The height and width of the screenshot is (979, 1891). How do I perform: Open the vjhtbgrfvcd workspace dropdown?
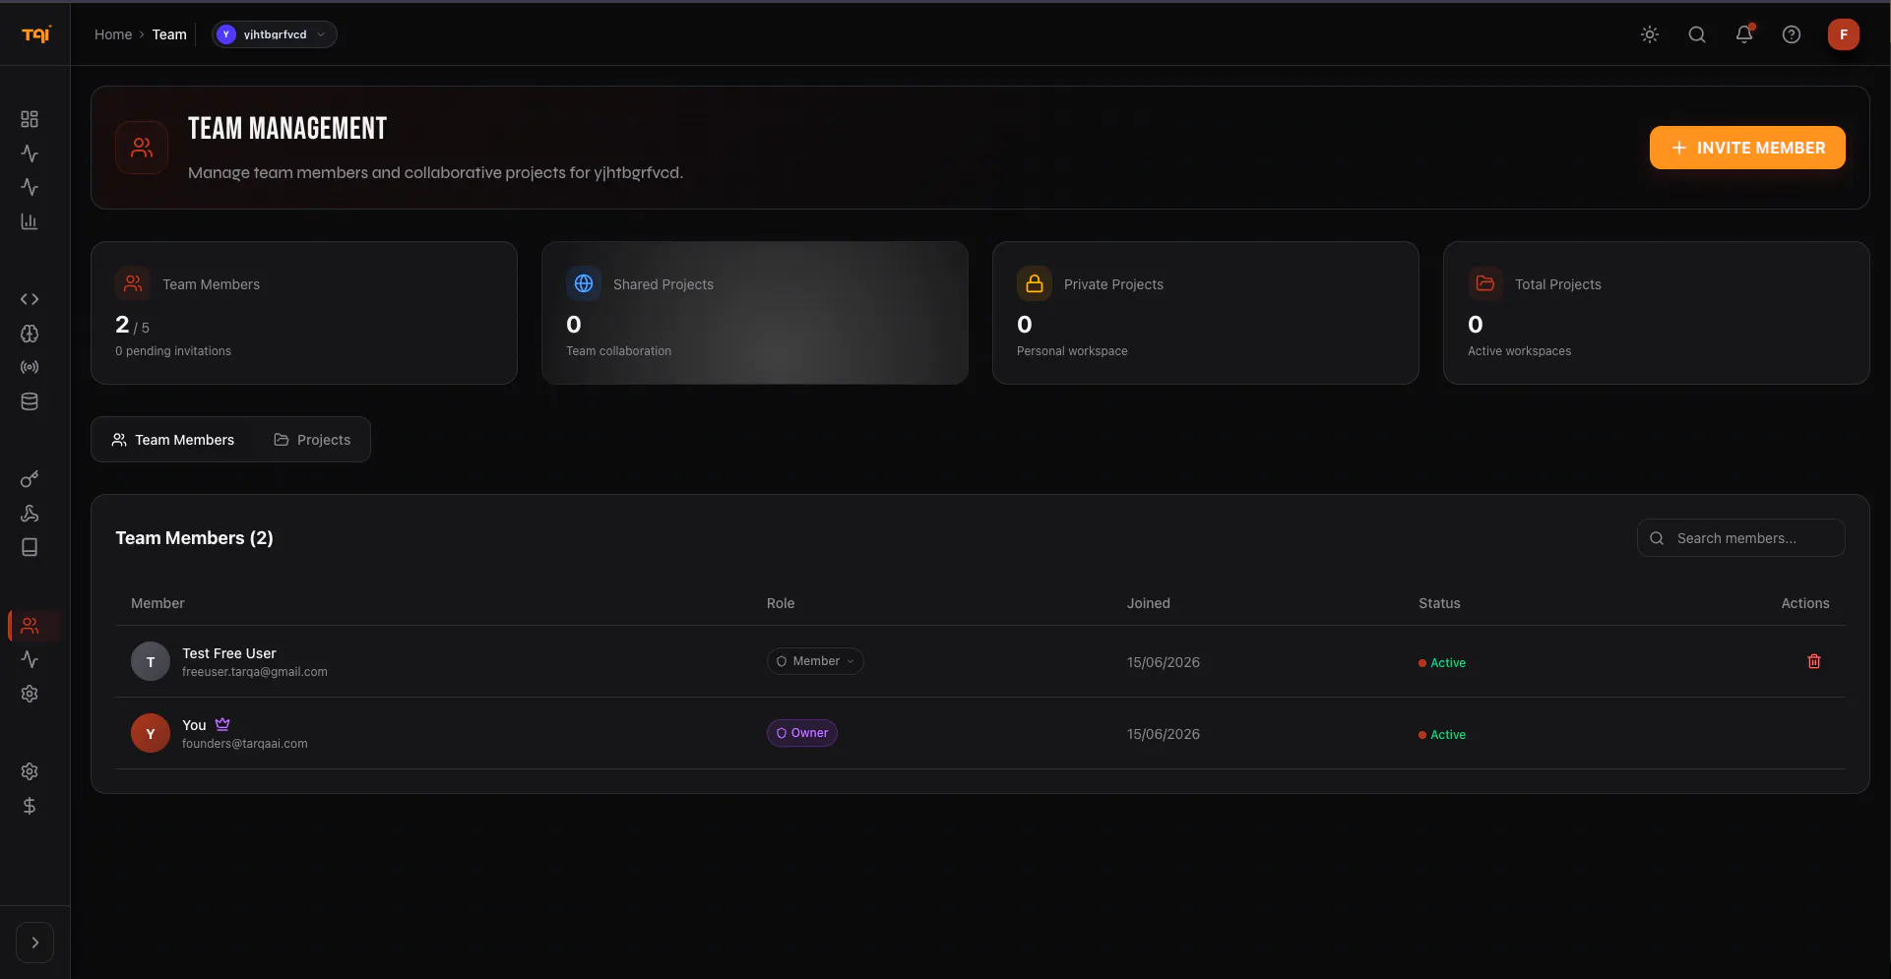275,34
